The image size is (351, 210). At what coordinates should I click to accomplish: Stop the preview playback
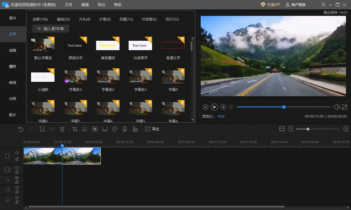231,107
